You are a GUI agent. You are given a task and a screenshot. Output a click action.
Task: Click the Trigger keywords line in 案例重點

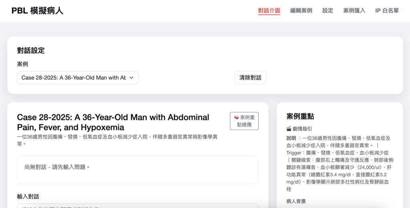(337, 153)
